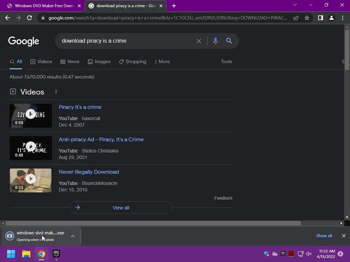
Task: Click the red square tray icon
Action: coord(291,254)
